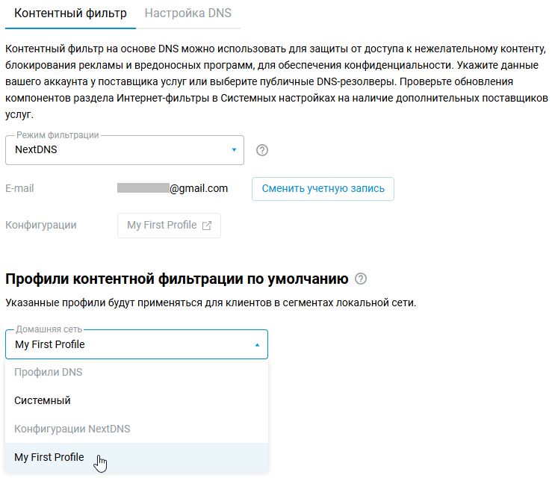Open the Настройка DNS tab
This screenshot has height=481, width=555.
[x=187, y=13]
